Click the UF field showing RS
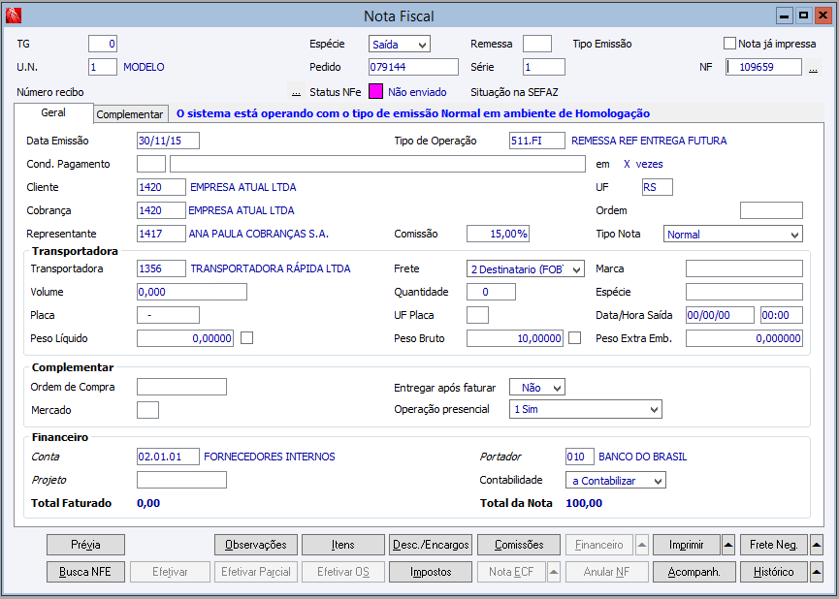839x599 pixels. click(658, 187)
